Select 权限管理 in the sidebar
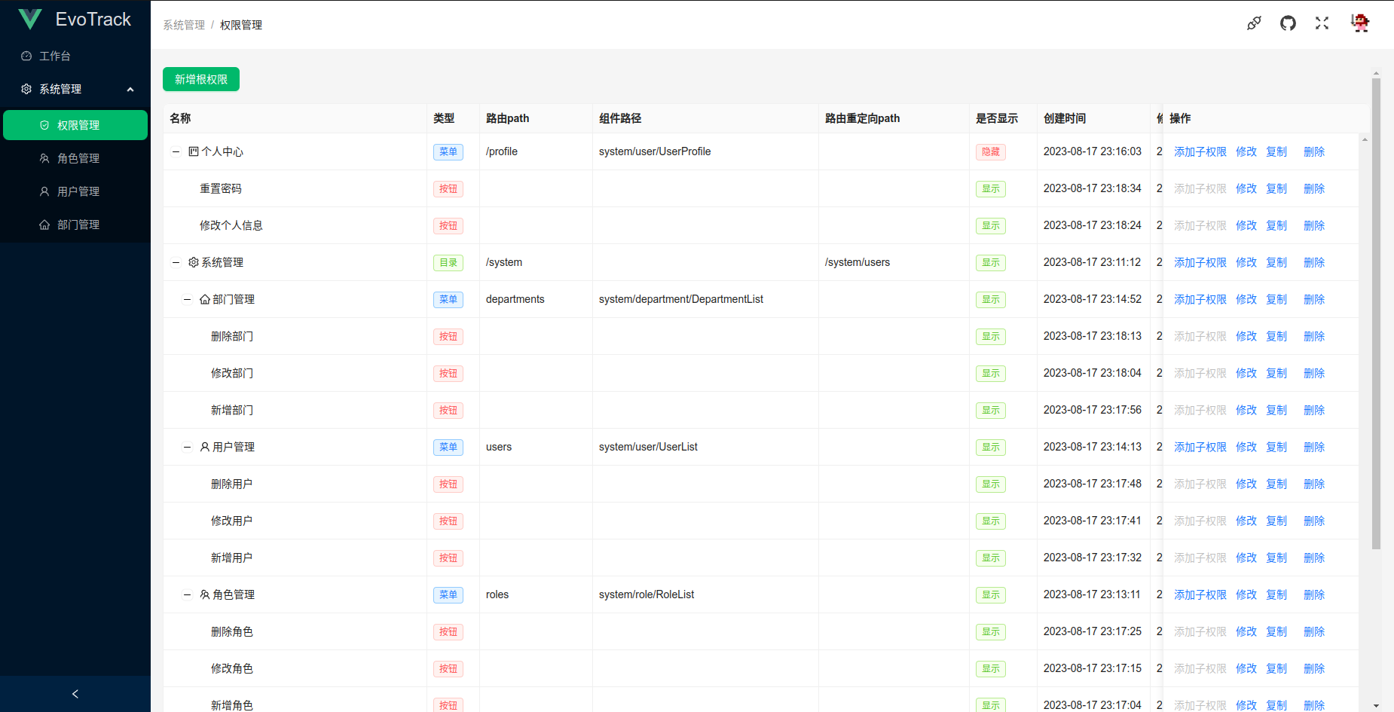Viewport: 1394px width, 712px height. 75,125
